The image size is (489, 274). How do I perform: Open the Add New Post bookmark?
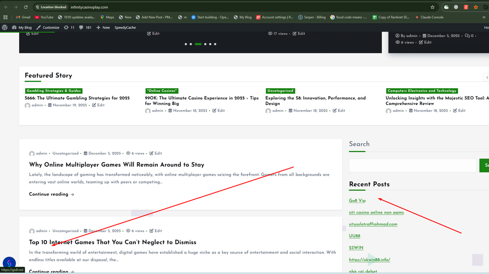[154, 17]
